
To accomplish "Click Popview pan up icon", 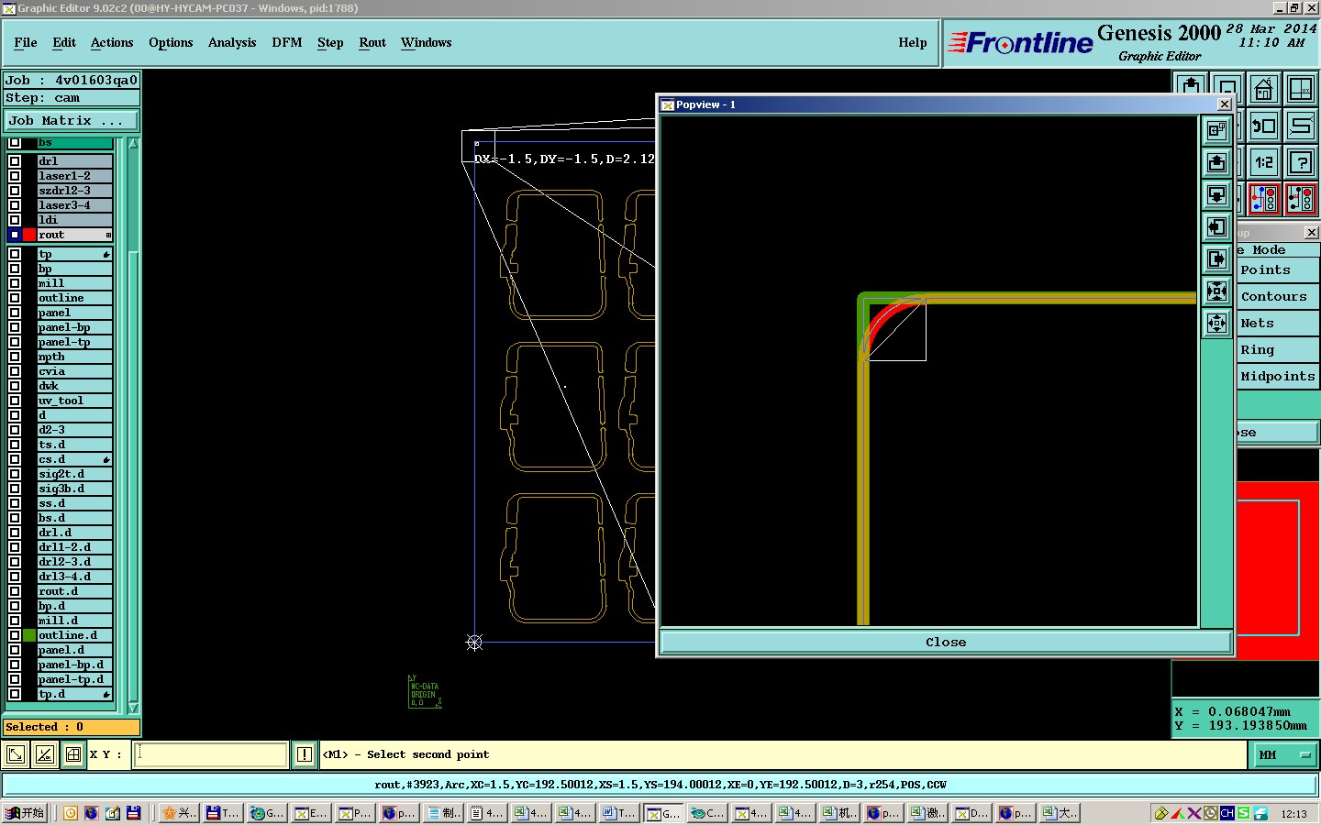I will click(x=1216, y=163).
